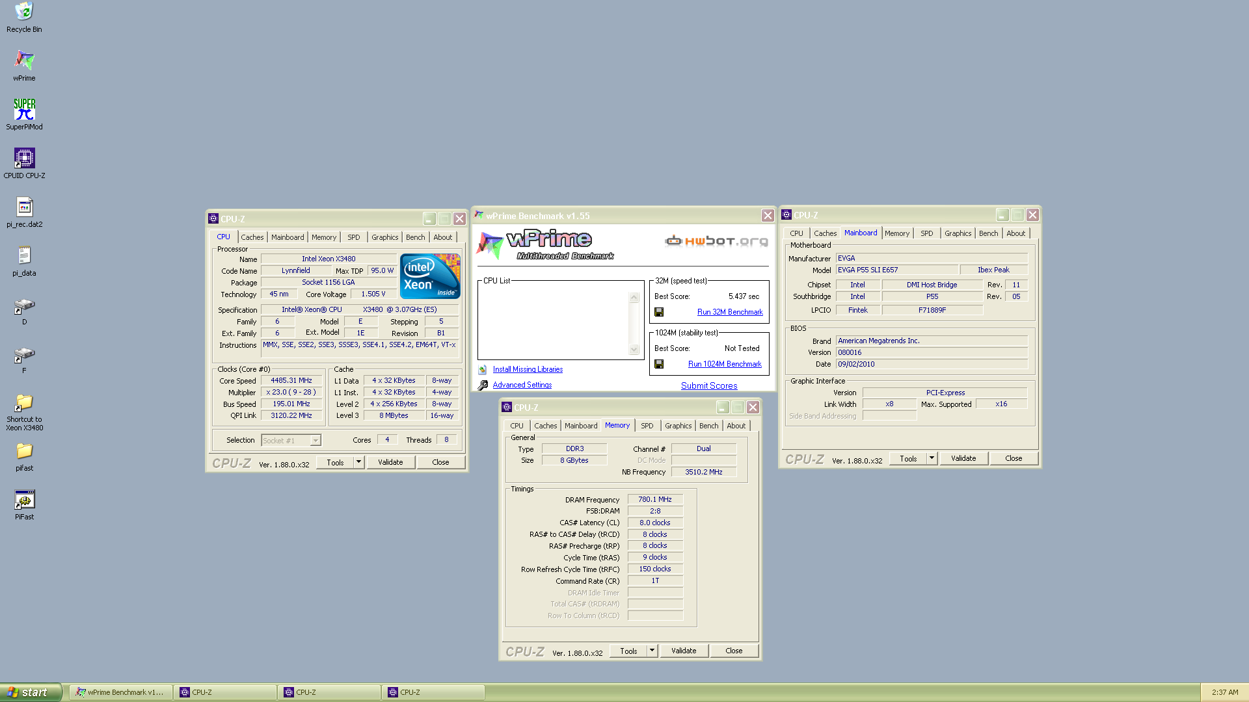Click Validate in Memory window

point(684,651)
